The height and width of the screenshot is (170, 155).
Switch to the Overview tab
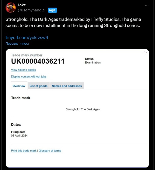click(19, 86)
